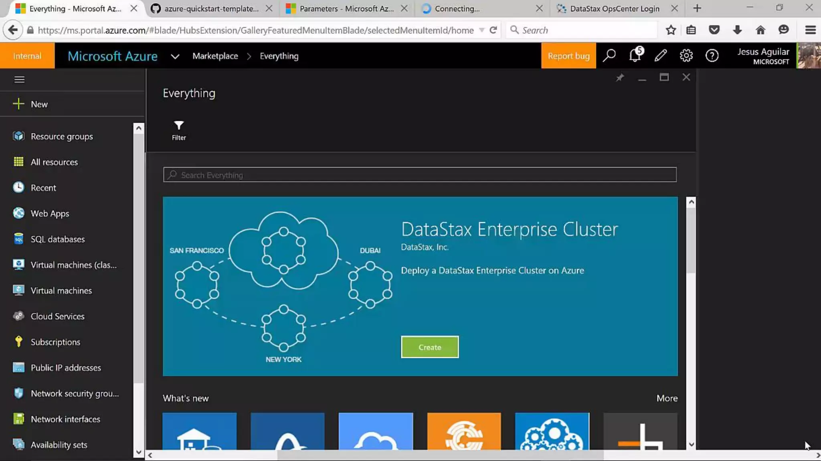Open the help question mark icon
821x461 pixels.
[712, 55]
